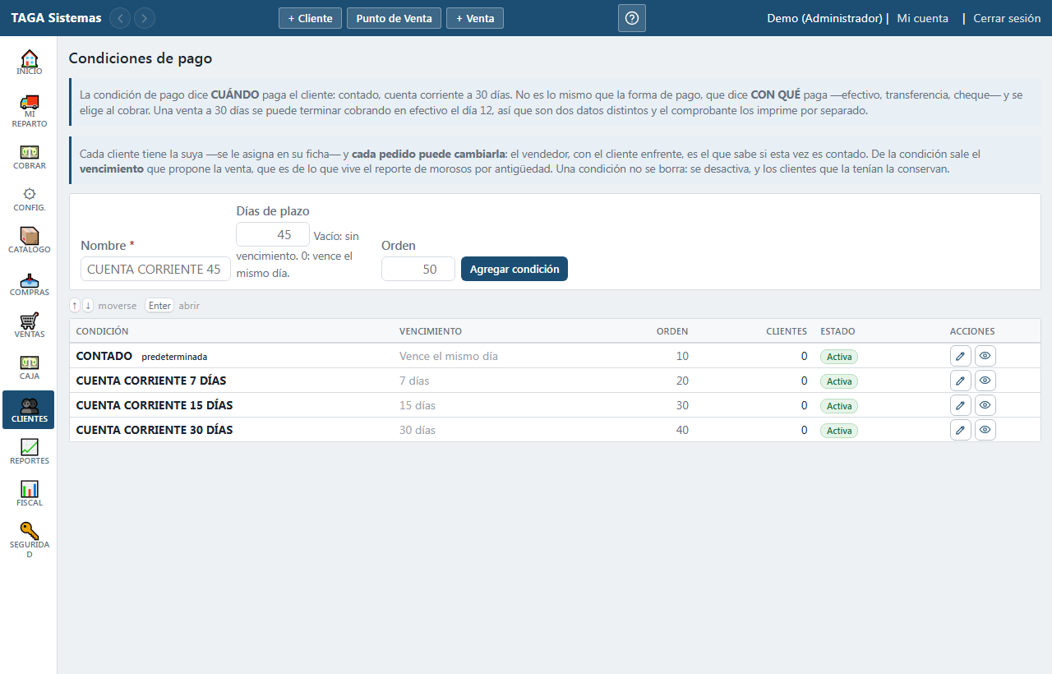Click the + Venta button
Screen dimensions: 1052x674
(475, 18)
